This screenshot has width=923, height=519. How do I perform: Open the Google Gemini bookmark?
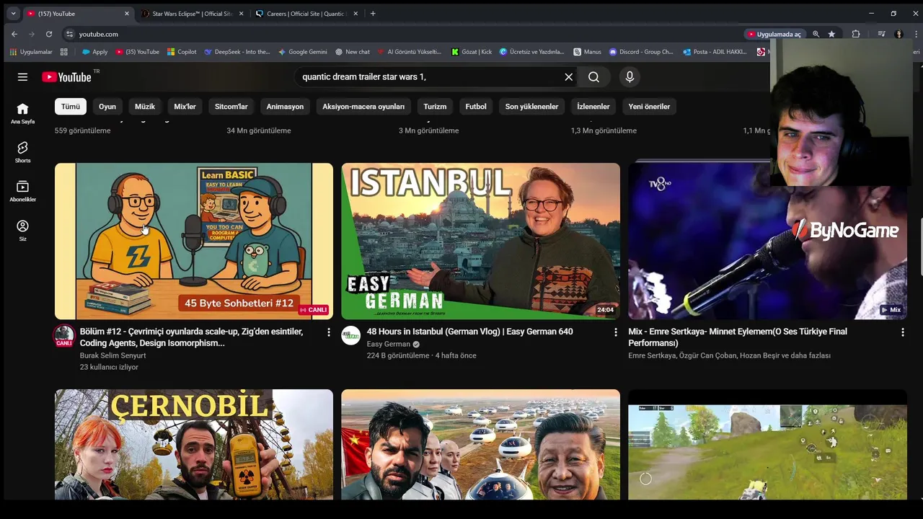click(302, 52)
